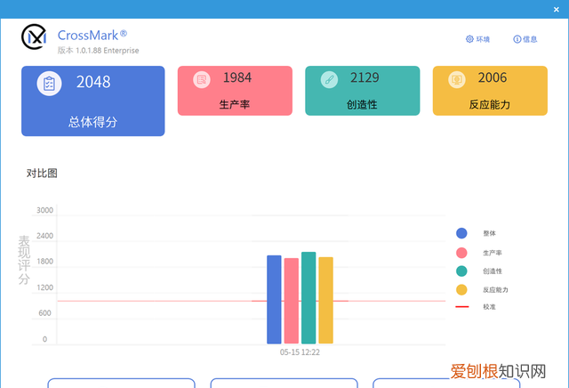Click the 2400 axis label
Screen dimensions: 569x388
[x=44, y=236]
